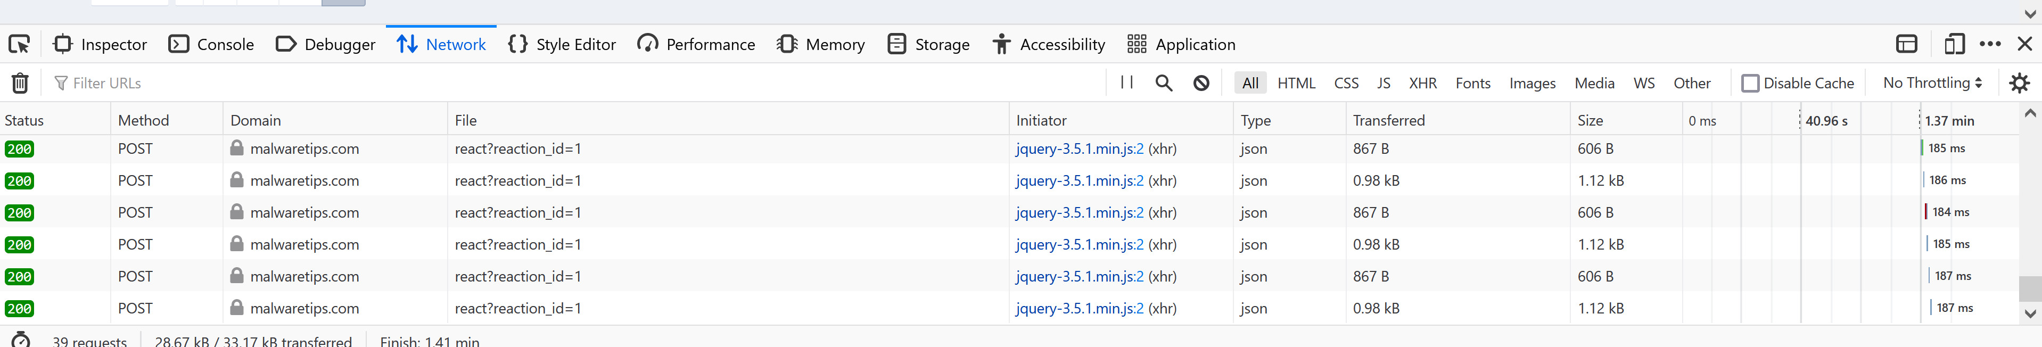Switch to the Performance tab
Image resolution: width=2042 pixels, height=347 pixels.
(x=696, y=44)
